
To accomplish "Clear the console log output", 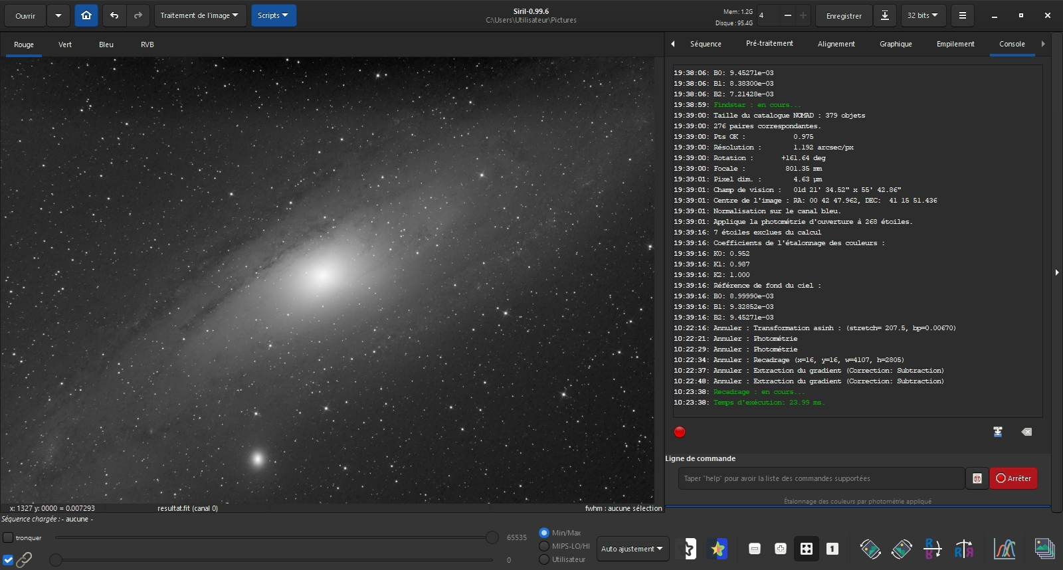I will coord(1026,432).
